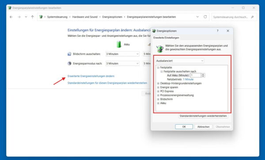The width and height of the screenshot is (265, 160).
Task: Go back with the left arrow
Action: (11, 17)
